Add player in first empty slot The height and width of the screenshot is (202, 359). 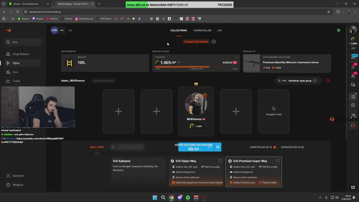coord(118,111)
